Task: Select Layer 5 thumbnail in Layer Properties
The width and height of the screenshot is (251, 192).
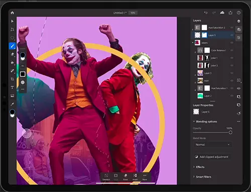Action: (x=196, y=112)
